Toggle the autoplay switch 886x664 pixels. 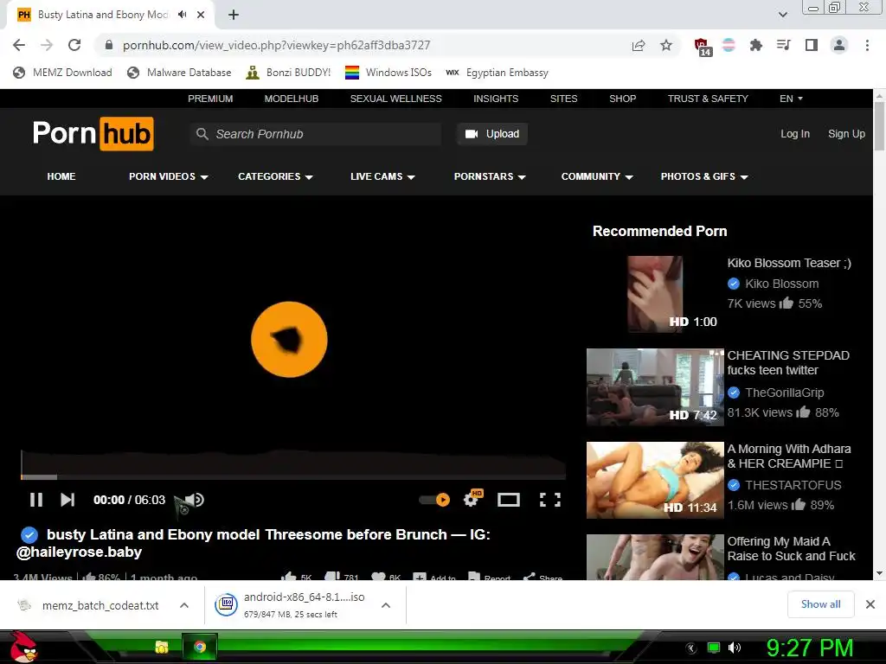pyautogui.click(x=434, y=500)
